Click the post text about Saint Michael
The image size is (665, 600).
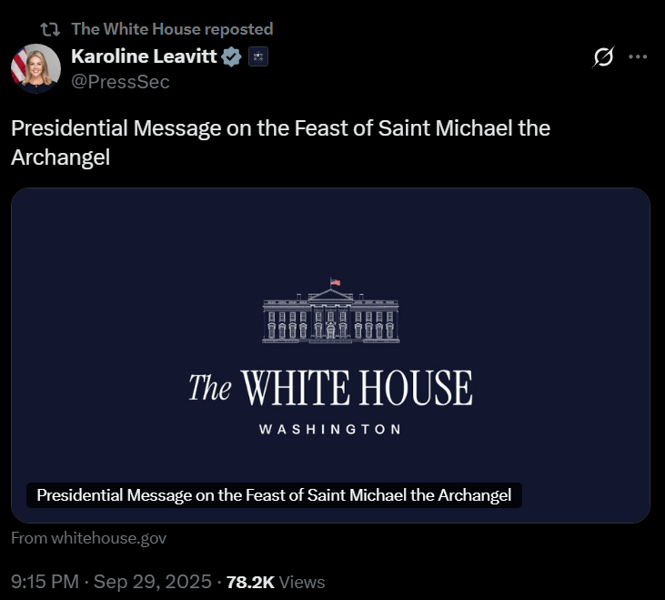point(280,128)
